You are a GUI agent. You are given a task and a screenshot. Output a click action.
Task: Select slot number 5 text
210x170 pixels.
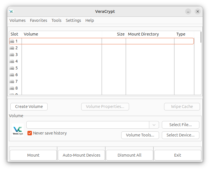[17, 68]
